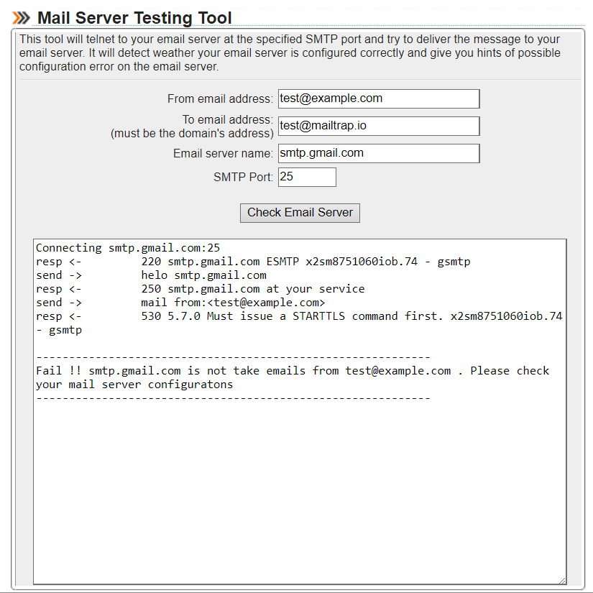Click the 'must be the domain's address' note
The height and width of the screenshot is (593, 593).
point(192,133)
